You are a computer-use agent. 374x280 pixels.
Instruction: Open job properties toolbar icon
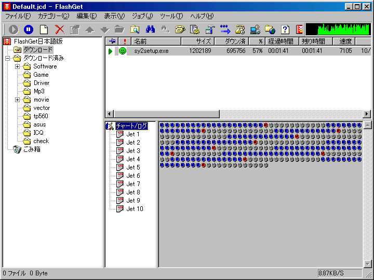75,30
